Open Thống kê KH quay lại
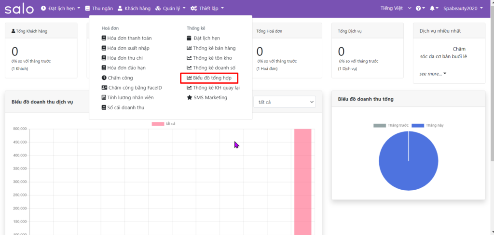Viewport: 494px width, 235px height. (x=213, y=88)
